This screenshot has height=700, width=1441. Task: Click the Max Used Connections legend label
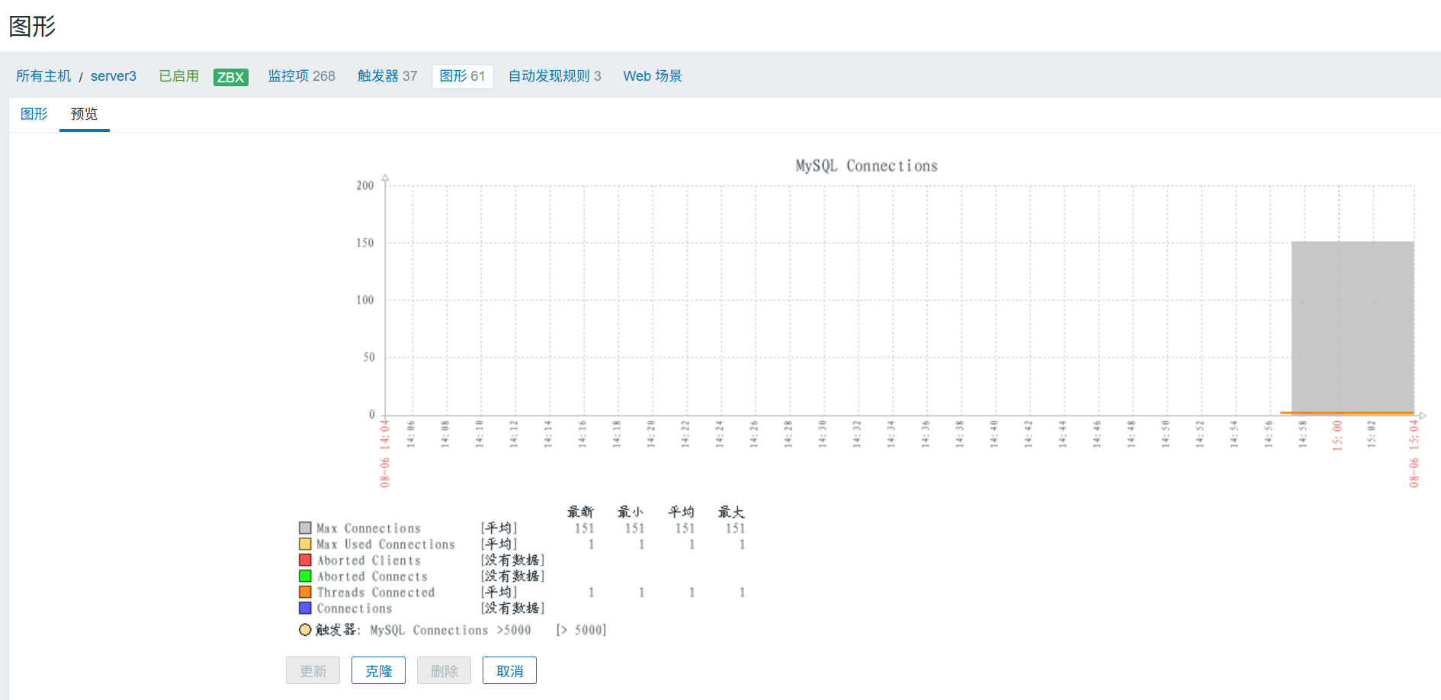tap(386, 544)
